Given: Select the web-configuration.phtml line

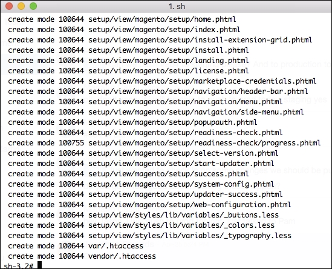Looking at the screenshot, I should (x=149, y=205).
